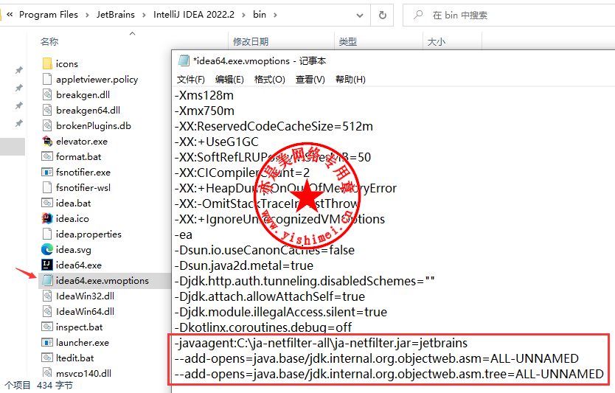Click the idea.properties file icon

[x=47, y=234]
